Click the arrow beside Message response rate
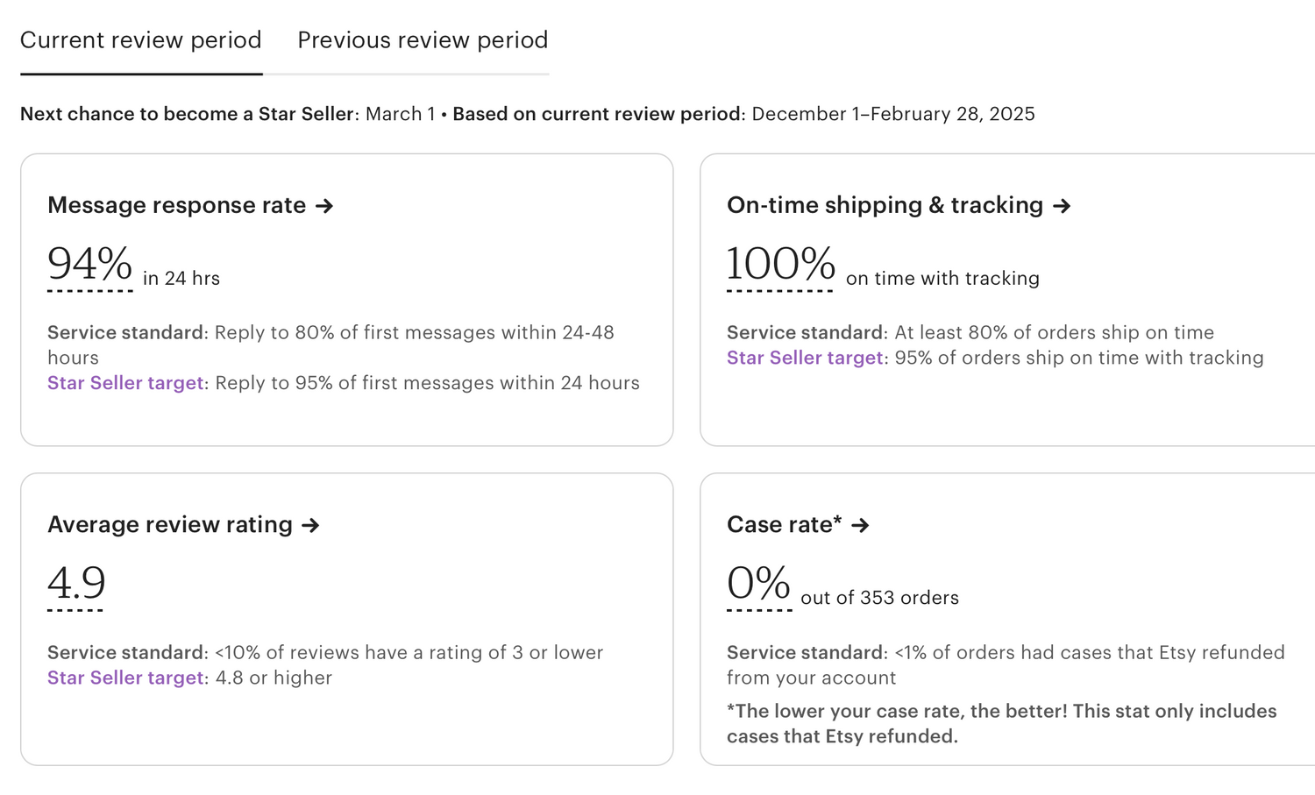Screen dimensions: 1315x795 (x=324, y=206)
